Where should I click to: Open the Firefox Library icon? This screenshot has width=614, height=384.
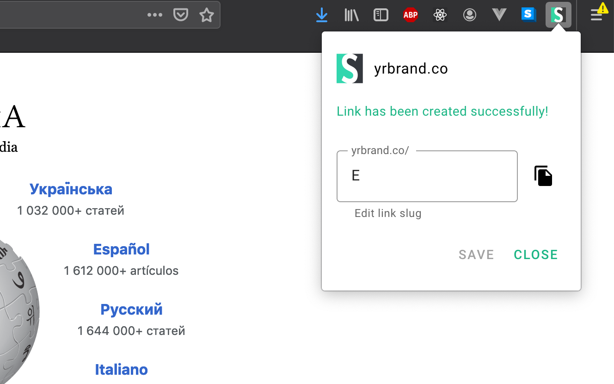pyautogui.click(x=351, y=15)
